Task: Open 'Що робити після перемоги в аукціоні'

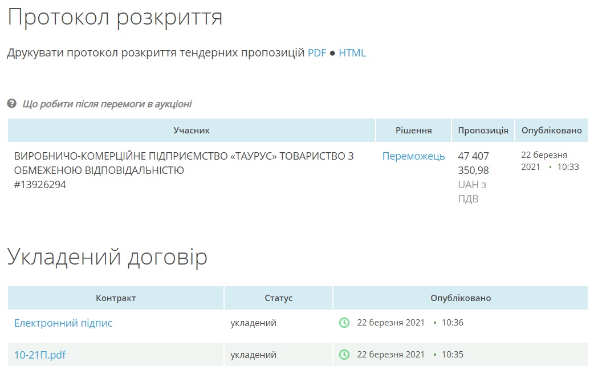Action: pos(107,104)
